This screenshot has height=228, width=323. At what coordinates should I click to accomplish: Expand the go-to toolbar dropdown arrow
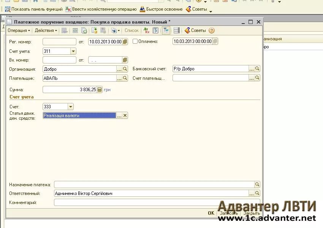tap(119, 31)
